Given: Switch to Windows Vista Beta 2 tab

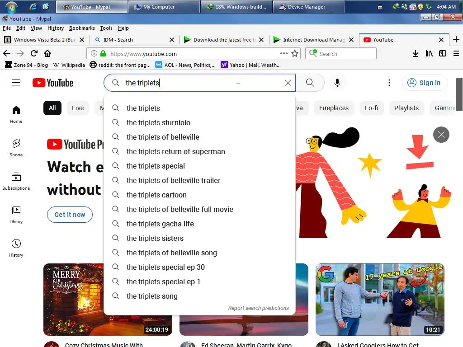Looking at the screenshot, I should pyautogui.click(x=44, y=40).
